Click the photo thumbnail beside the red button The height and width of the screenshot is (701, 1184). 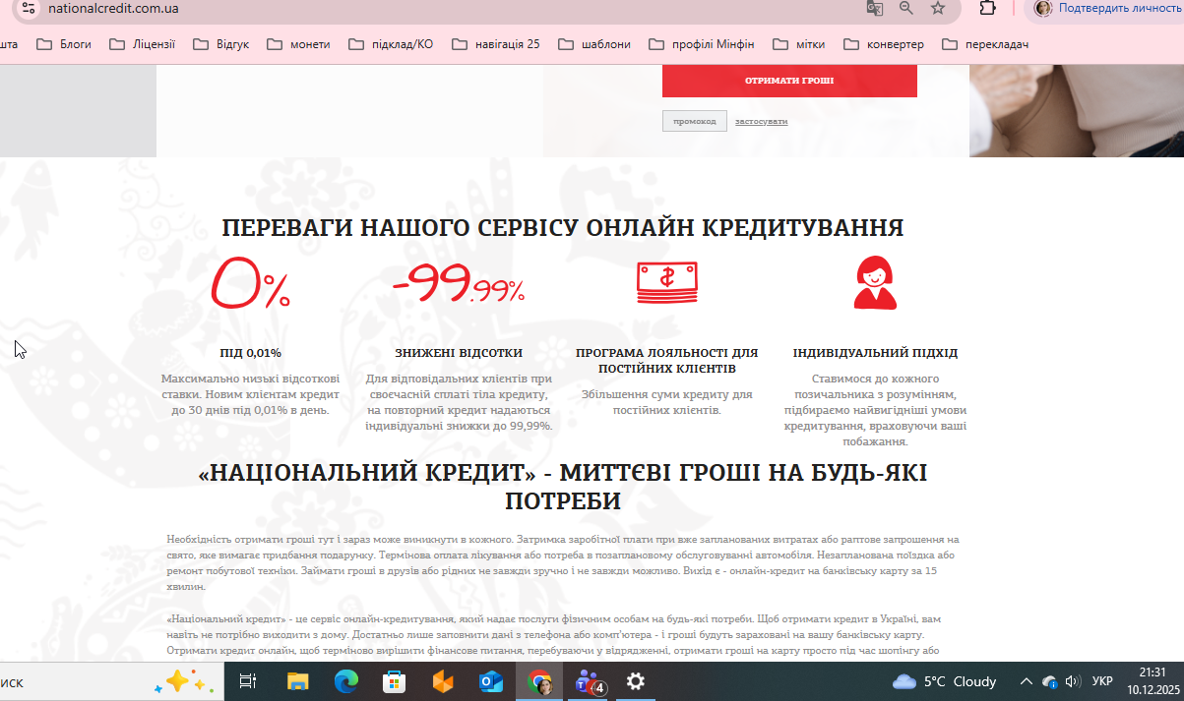[1077, 111]
